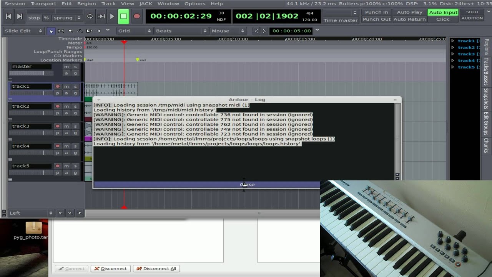Screen dimensions: 492x277
Task: Expand track5 in regions list
Action: pos(453,67)
